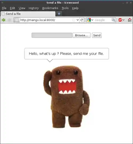Bookmark this page with the star icon
This screenshot has width=133, height=144.
(74, 20)
